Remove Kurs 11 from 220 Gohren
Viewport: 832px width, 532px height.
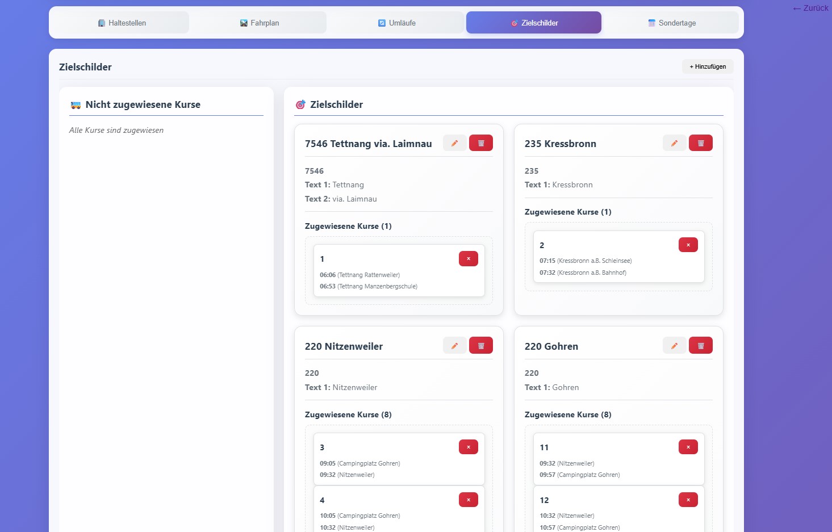688,447
